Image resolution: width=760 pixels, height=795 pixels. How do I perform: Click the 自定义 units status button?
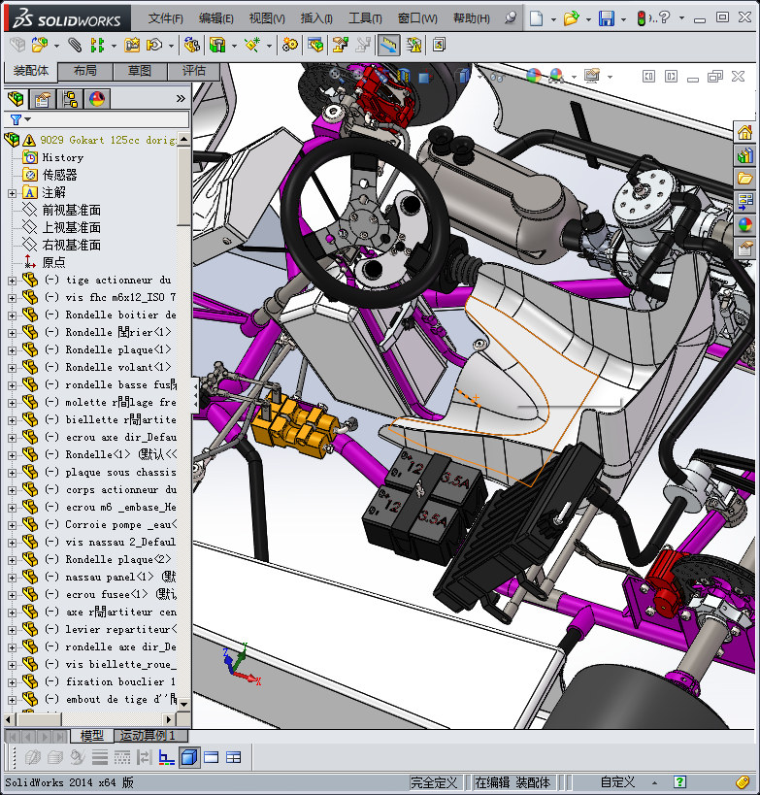click(616, 782)
